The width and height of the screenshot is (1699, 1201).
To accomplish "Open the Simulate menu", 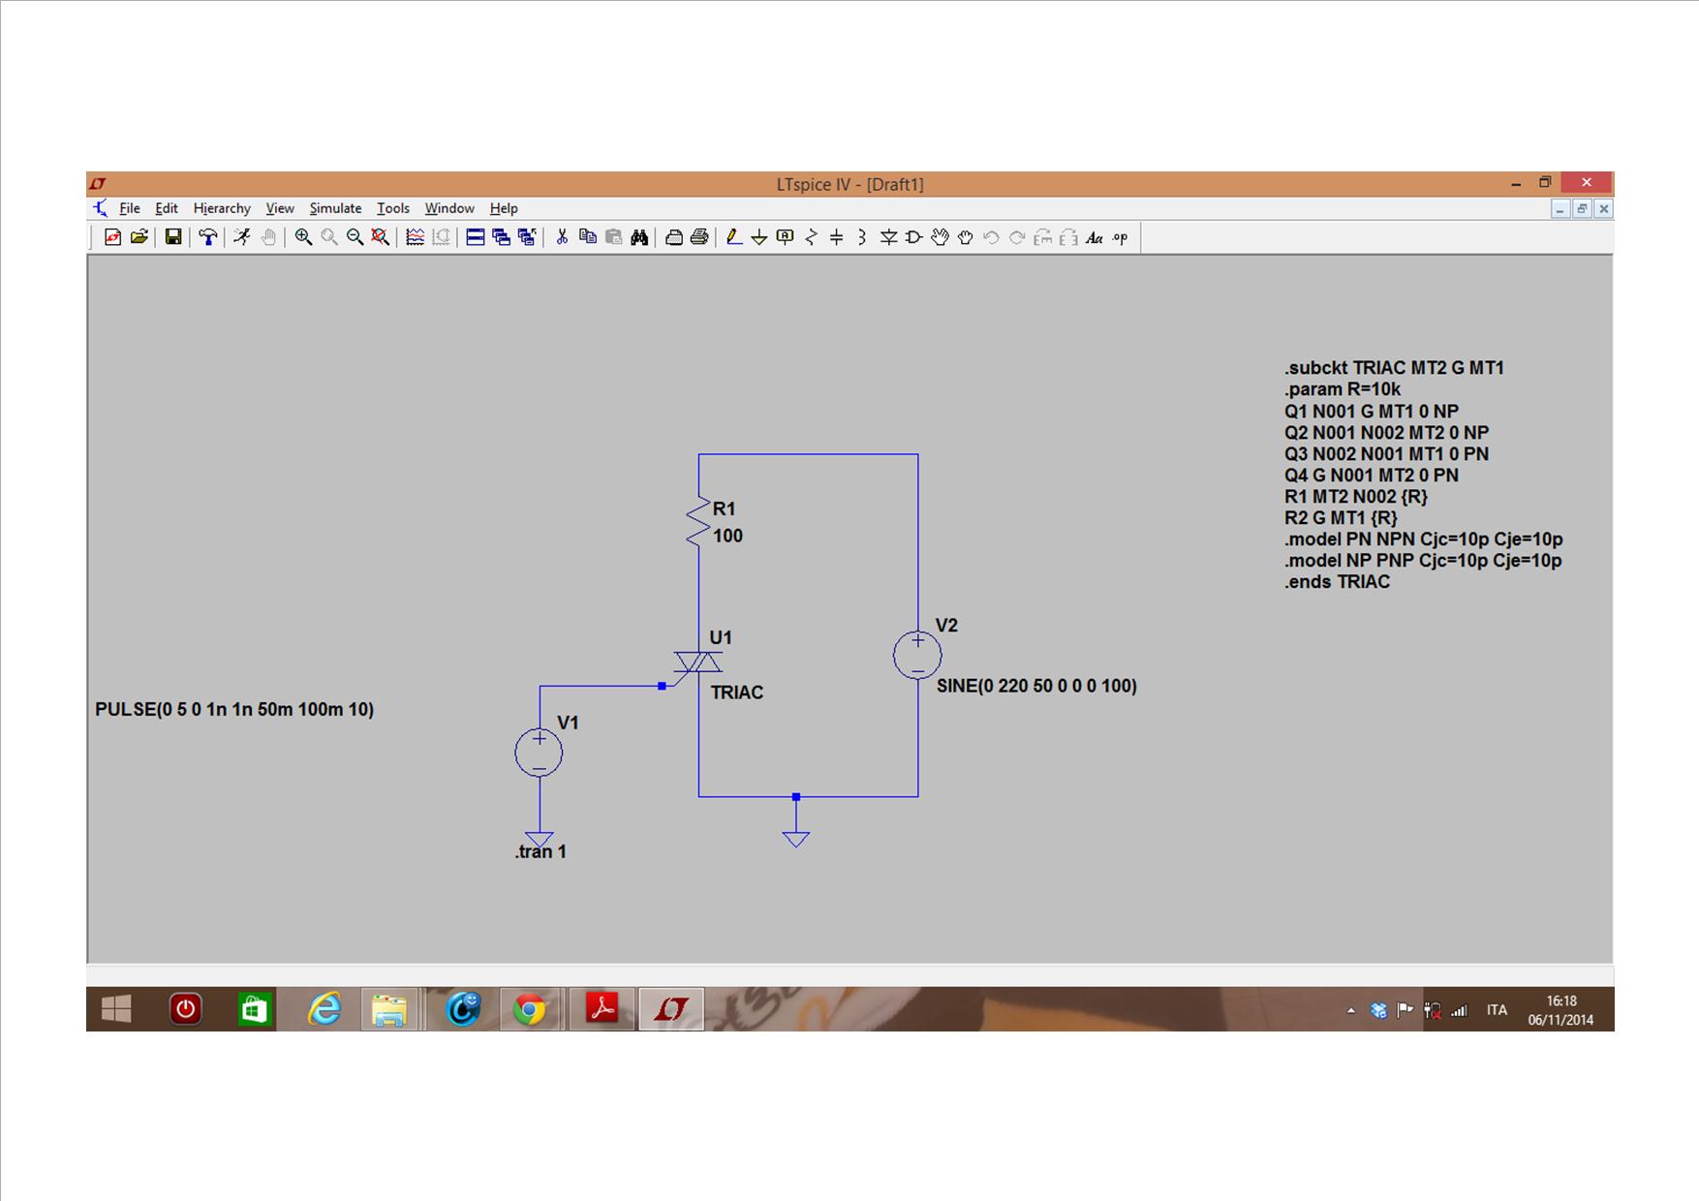I will (x=335, y=208).
